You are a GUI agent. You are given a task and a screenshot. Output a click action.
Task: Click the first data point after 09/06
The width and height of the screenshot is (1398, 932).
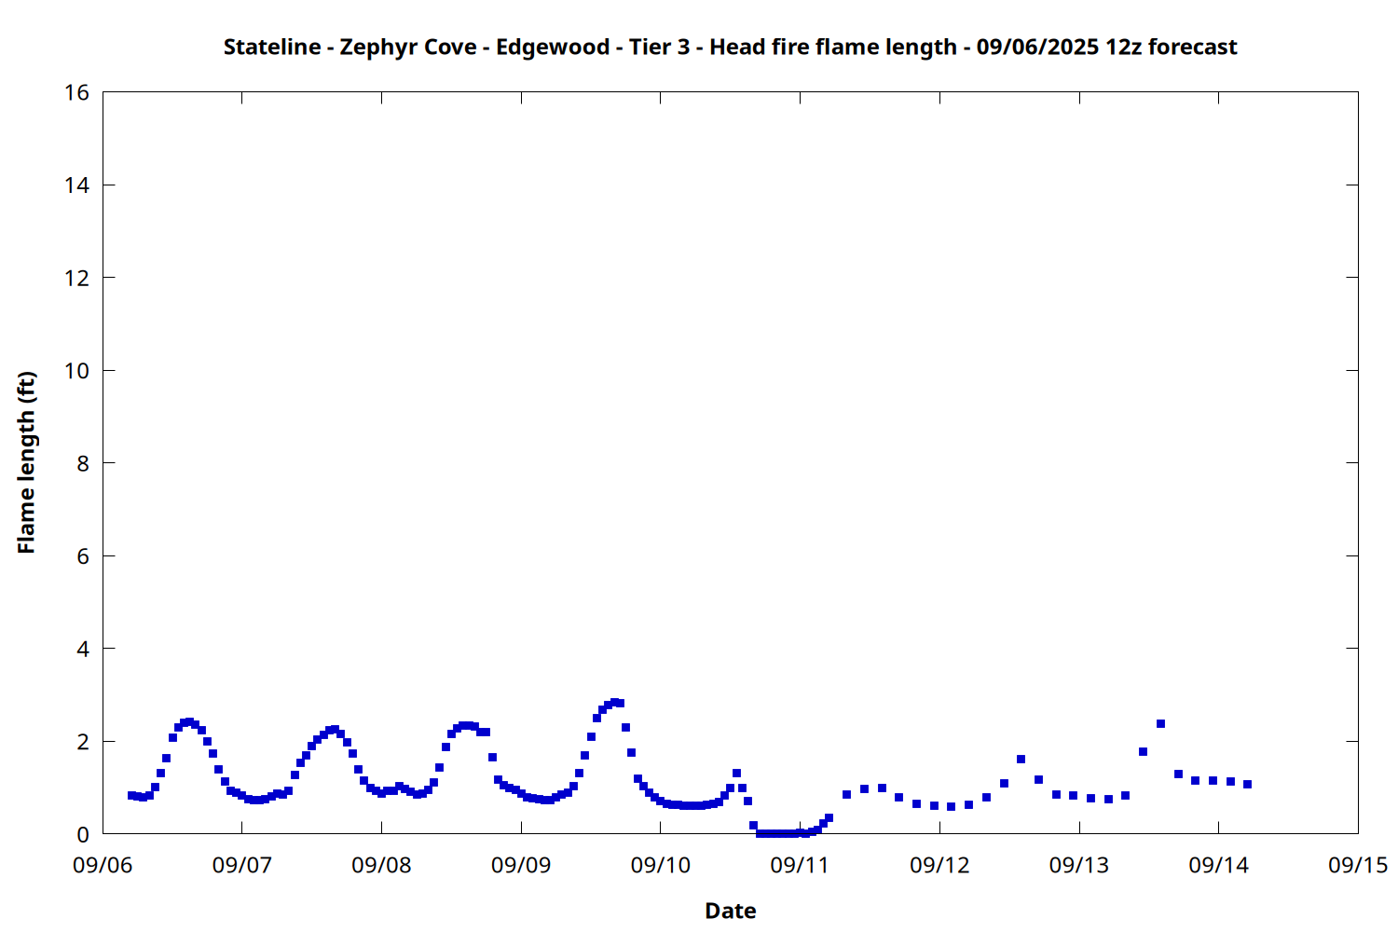[131, 795]
